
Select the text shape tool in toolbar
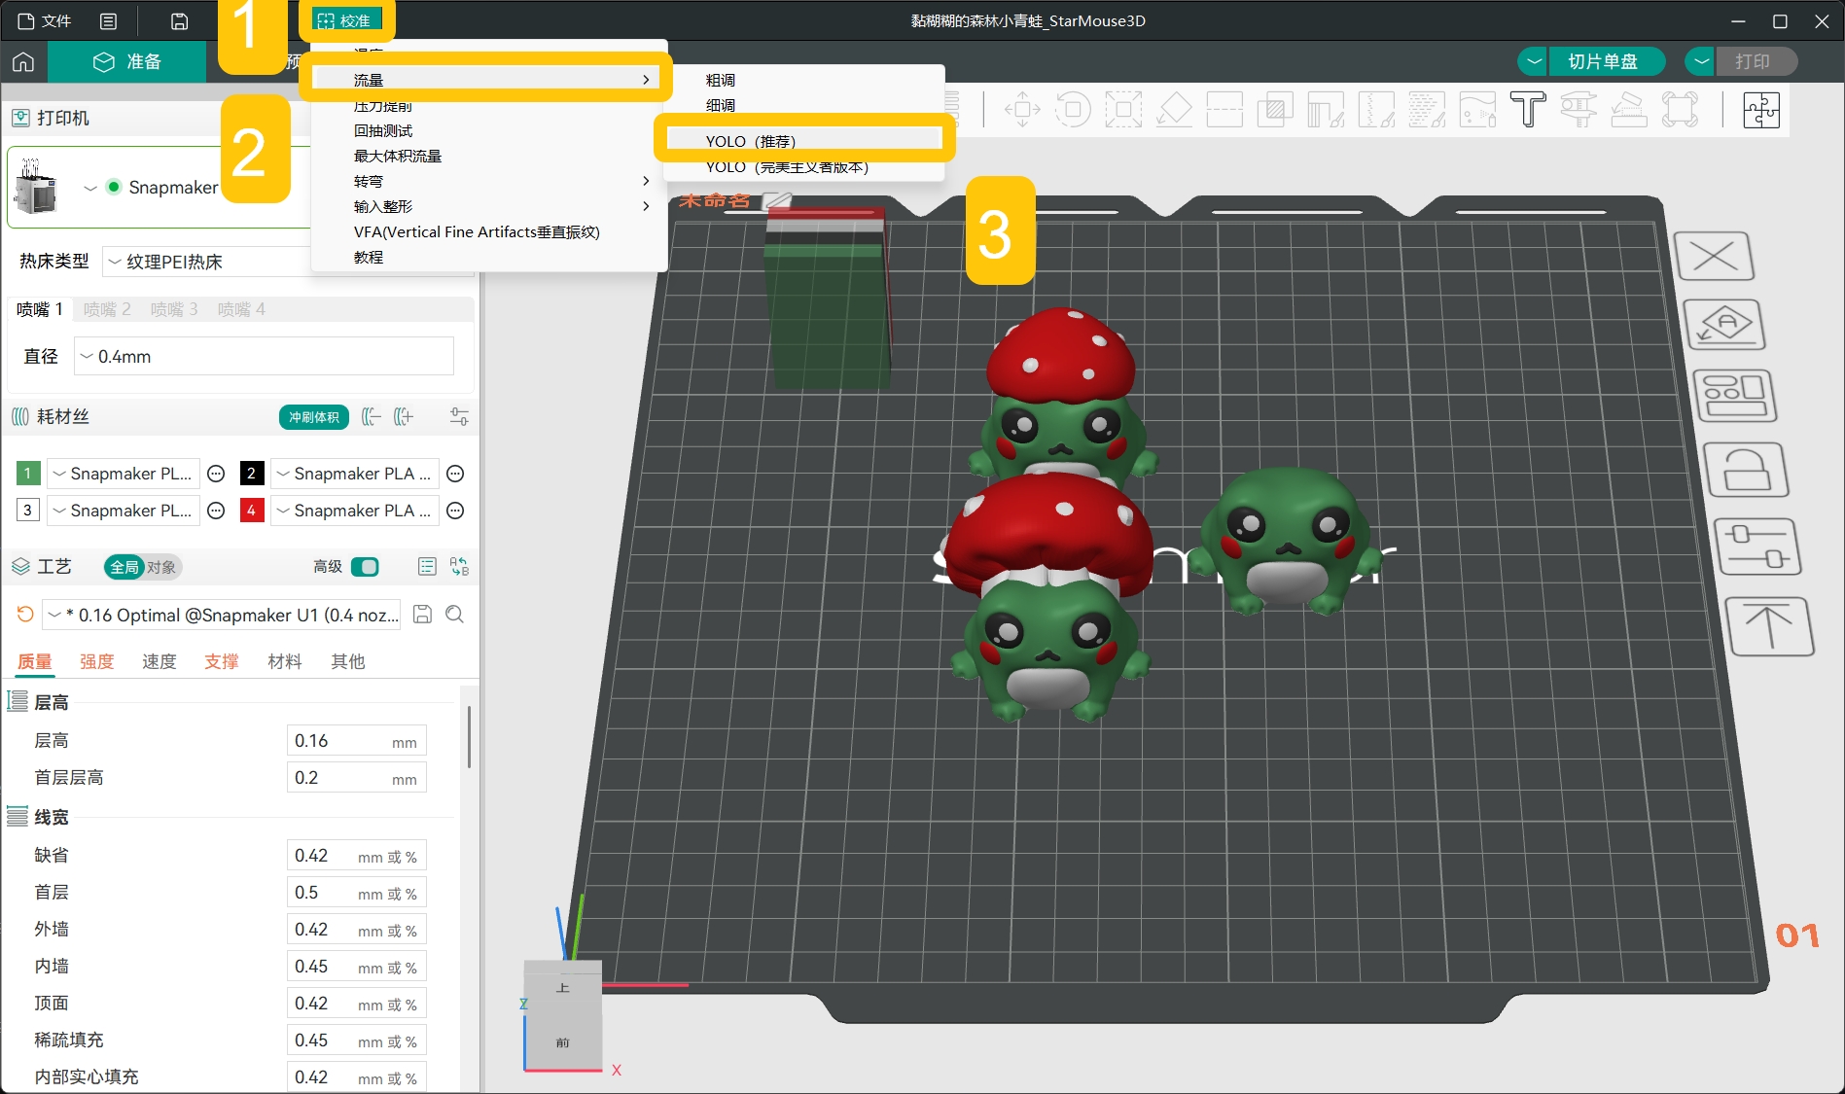[1528, 109]
